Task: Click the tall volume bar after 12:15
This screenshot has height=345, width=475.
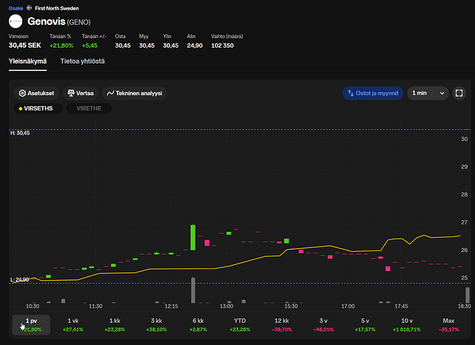Action: (x=193, y=290)
